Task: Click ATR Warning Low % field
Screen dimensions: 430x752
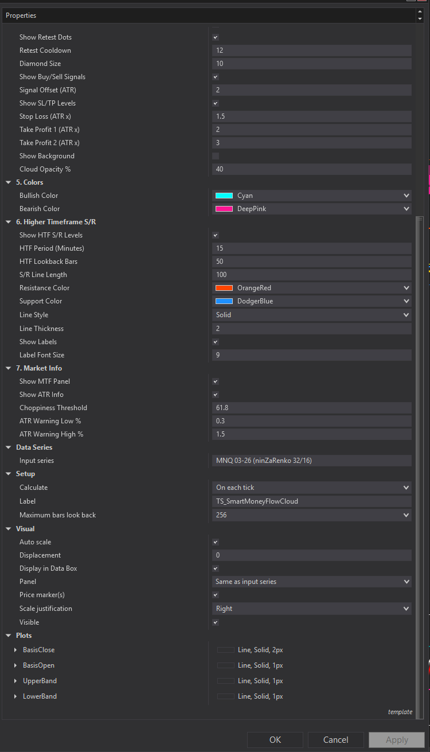Action: [311, 421]
